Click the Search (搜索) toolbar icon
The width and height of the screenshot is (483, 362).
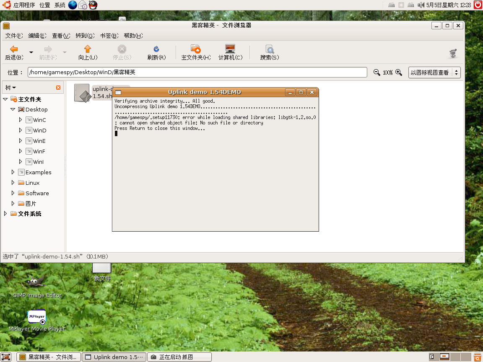[x=270, y=49]
